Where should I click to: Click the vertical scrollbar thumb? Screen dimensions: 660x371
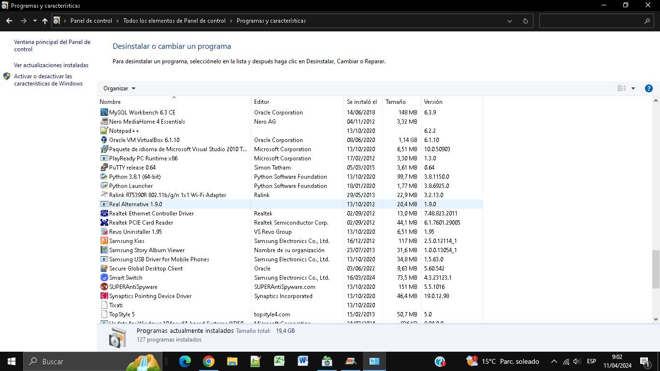click(656, 269)
